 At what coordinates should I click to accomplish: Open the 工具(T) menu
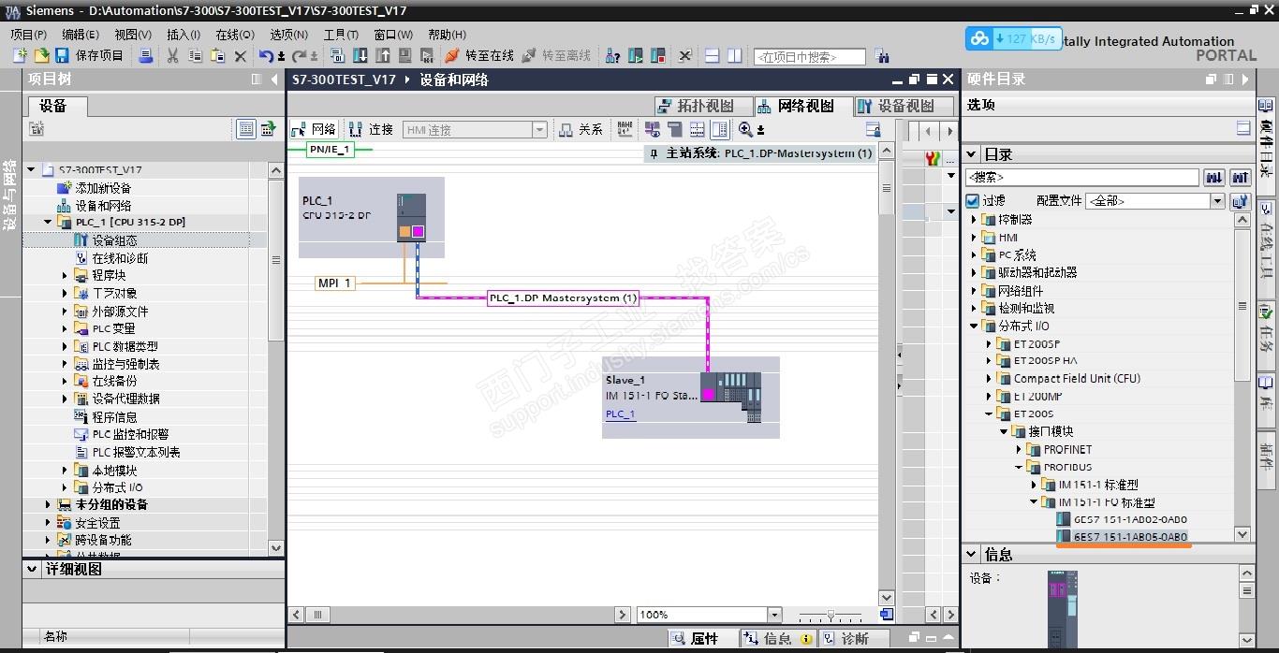tap(341, 35)
